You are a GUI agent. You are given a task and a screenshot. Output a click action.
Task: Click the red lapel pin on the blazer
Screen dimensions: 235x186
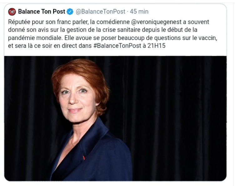[84, 158]
